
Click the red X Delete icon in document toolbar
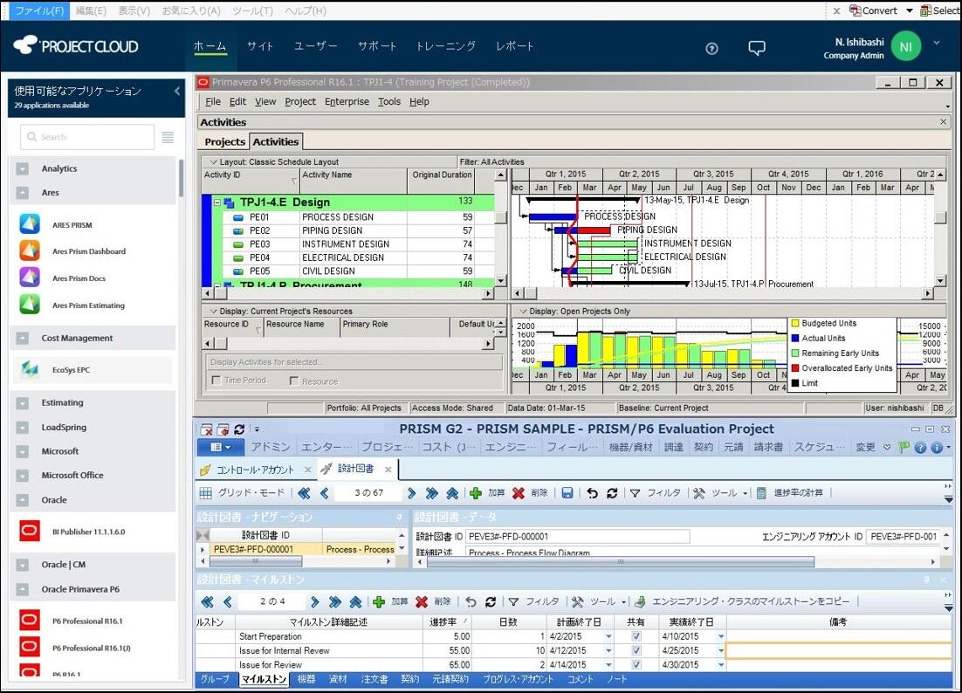(519, 493)
